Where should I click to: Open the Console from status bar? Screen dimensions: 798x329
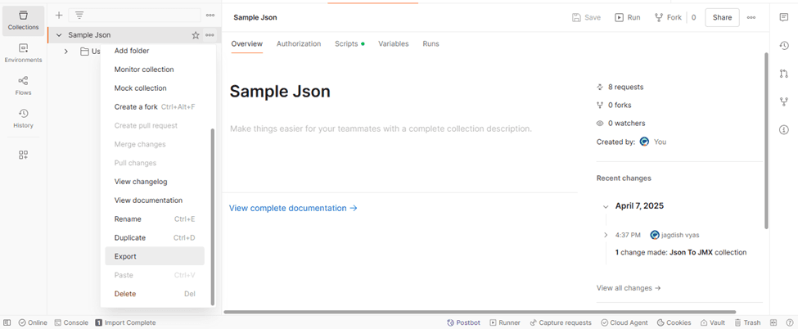click(71, 323)
